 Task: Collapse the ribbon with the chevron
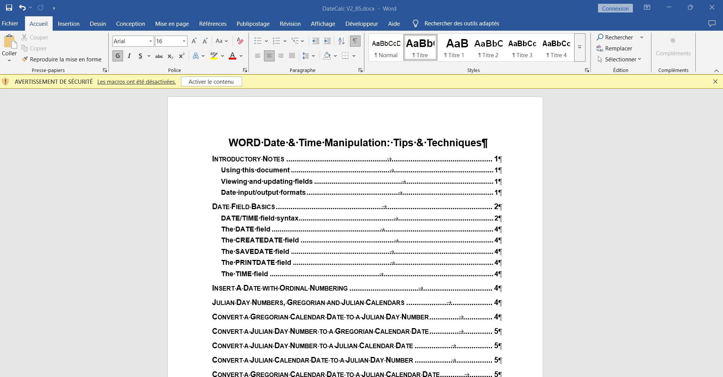pos(716,70)
